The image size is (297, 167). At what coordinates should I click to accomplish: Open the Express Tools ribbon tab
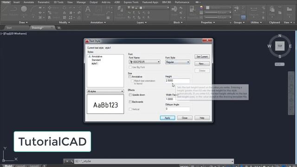tap(131, 2)
